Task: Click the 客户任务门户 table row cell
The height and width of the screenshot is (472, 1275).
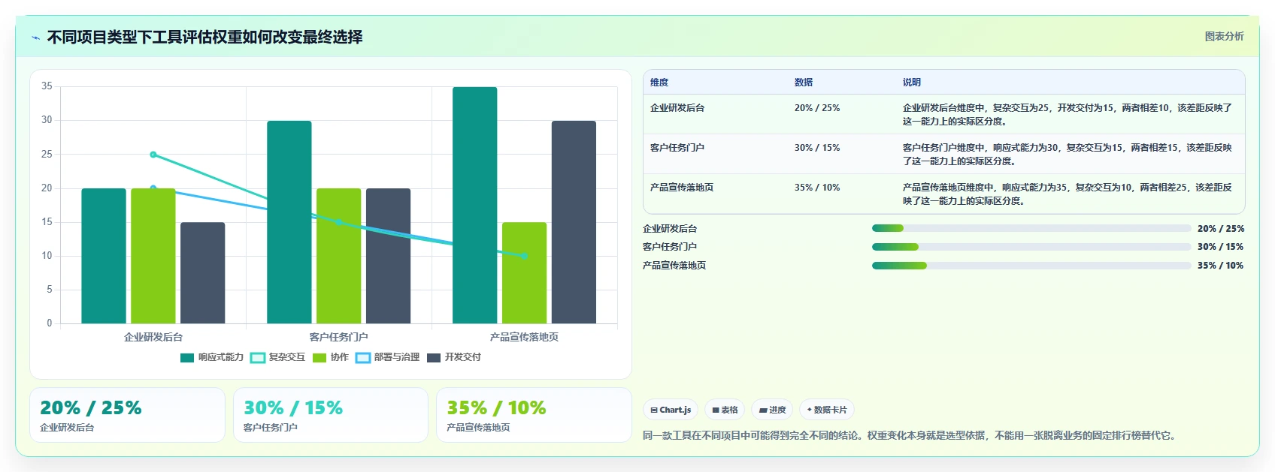Action: click(677, 148)
